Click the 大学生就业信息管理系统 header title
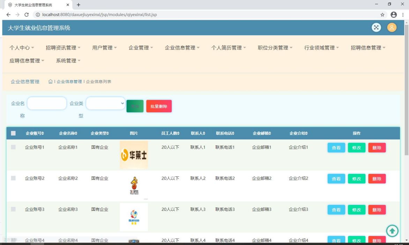 click(x=39, y=28)
